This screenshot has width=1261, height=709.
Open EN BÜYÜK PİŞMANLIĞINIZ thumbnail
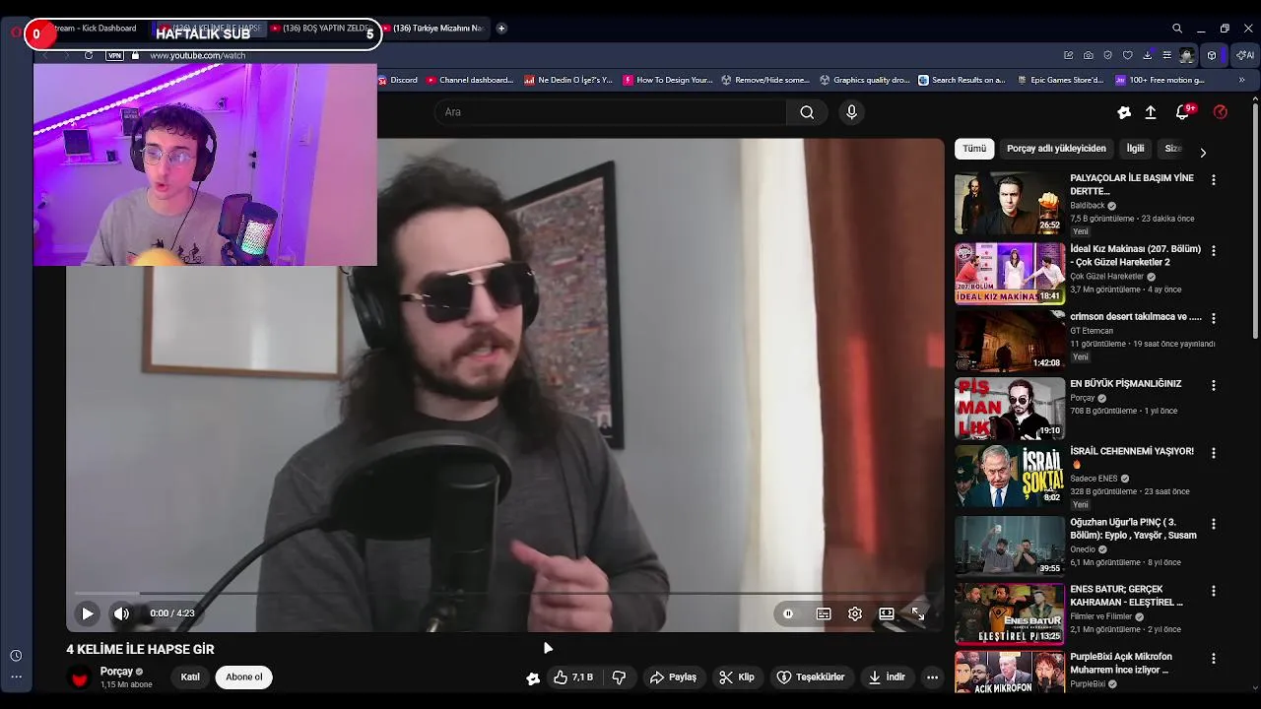click(1010, 409)
